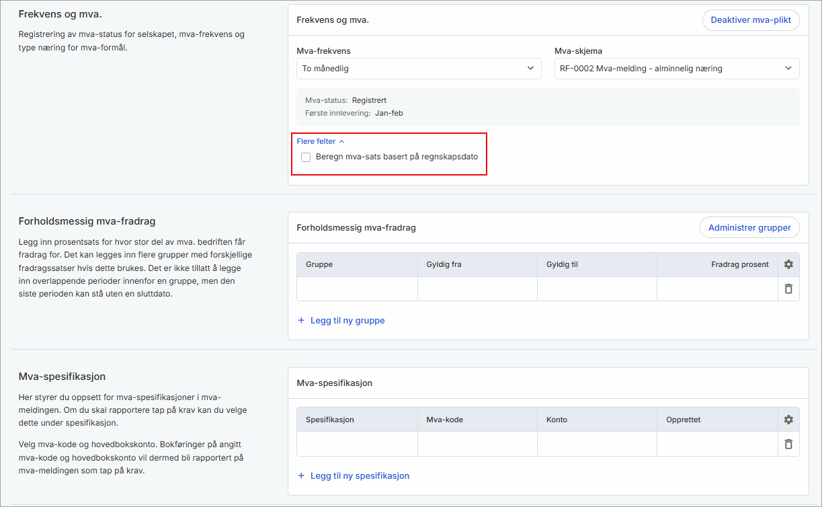Click Legg til ny gruppe link
The width and height of the screenshot is (822, 507).
pos(347,321)
